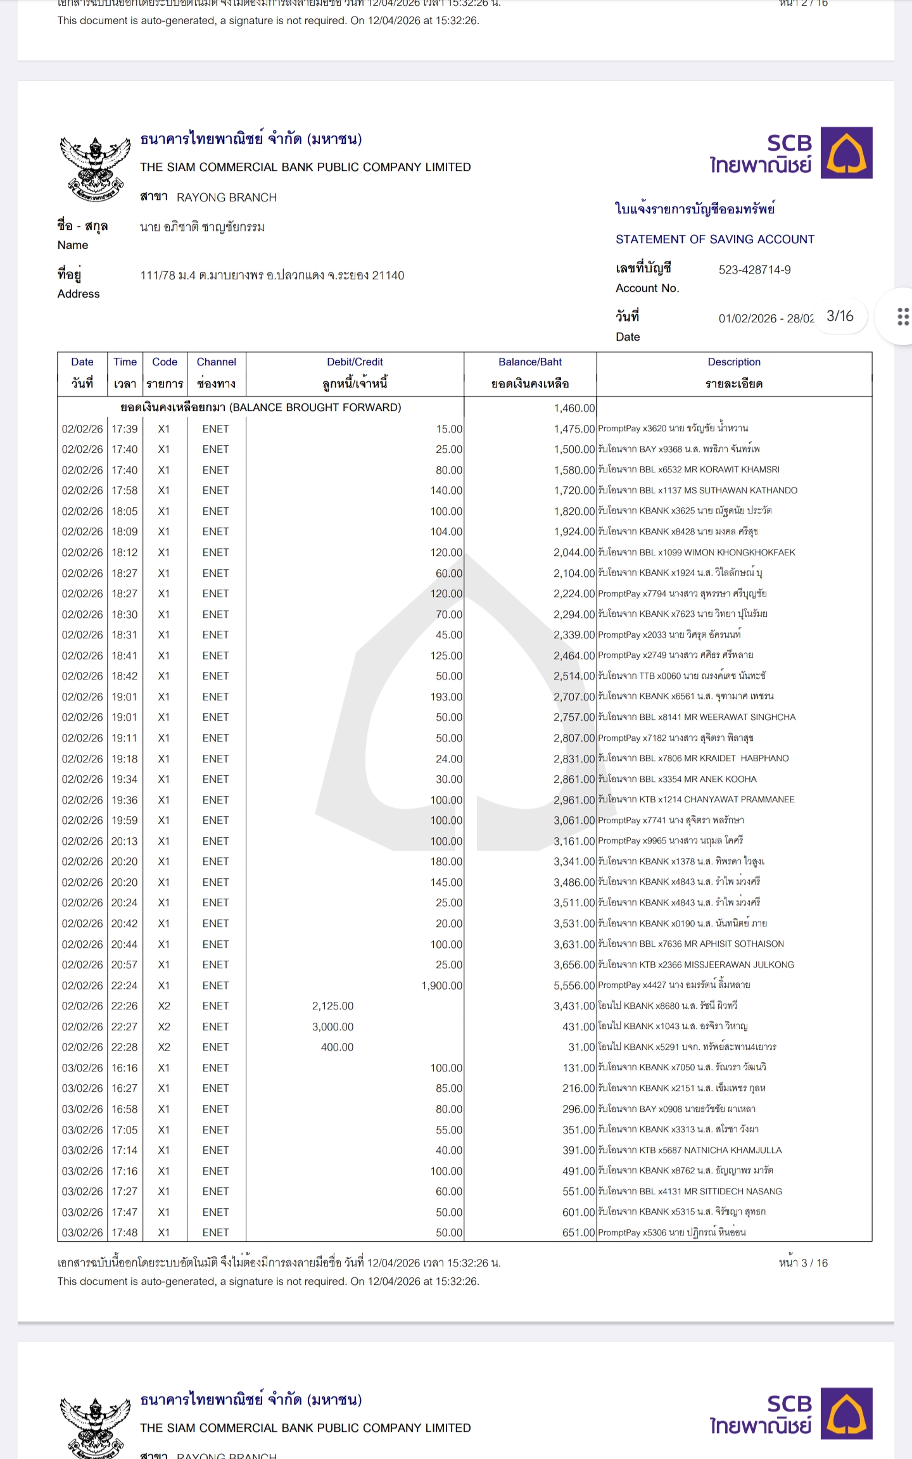Click the SCB purple logo on page 3
912x1459 pixels.
pyautogui.click(x=846, y=153)
